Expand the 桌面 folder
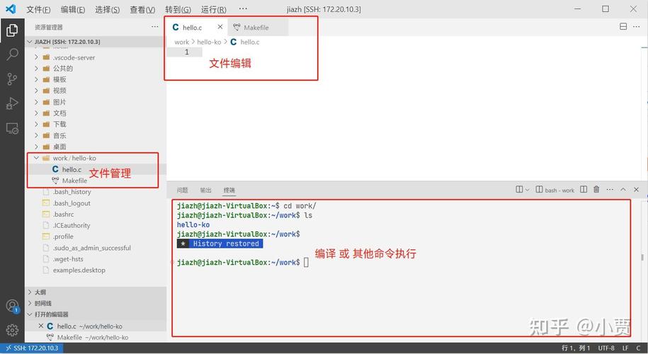Screen dimensions: 648x354 tap(96, 147)
